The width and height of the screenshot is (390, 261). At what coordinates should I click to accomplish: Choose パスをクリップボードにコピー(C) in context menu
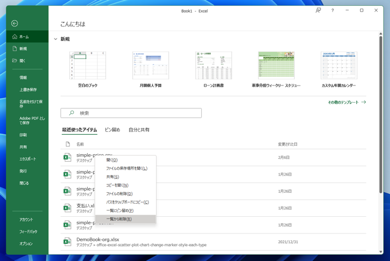pos(126,202)
